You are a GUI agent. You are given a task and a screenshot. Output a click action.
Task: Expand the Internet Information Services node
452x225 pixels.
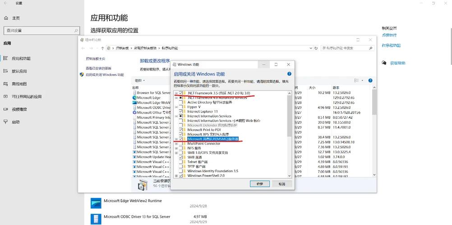pos(176,116)
